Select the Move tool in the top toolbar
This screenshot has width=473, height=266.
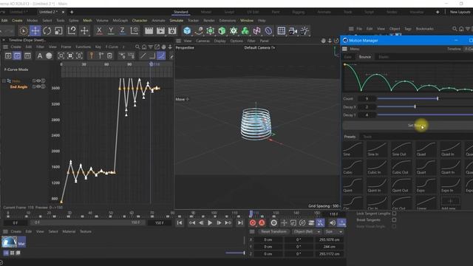pos(35,31)
